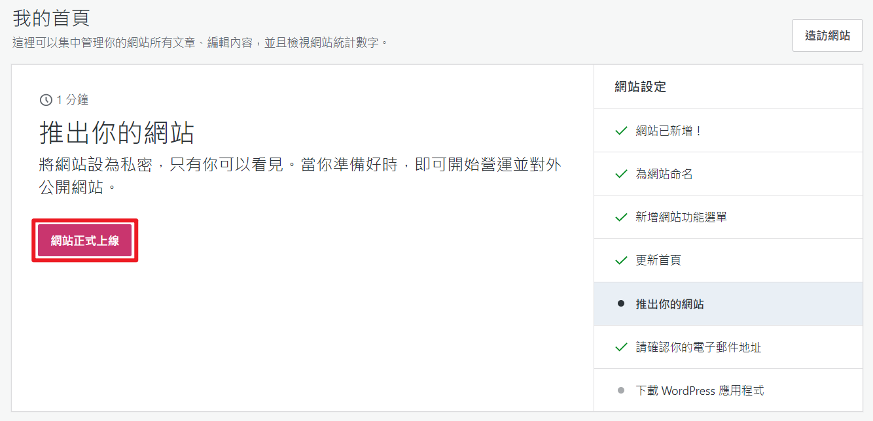Click the 我的首頁 page title
873x421 pixels.
tap(51, 18)
